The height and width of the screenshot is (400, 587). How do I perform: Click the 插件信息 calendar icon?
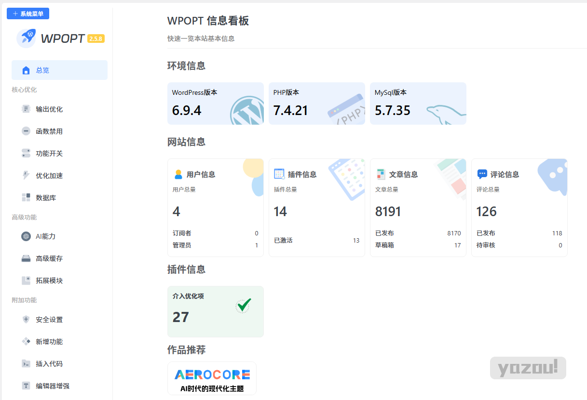(279, 174)
